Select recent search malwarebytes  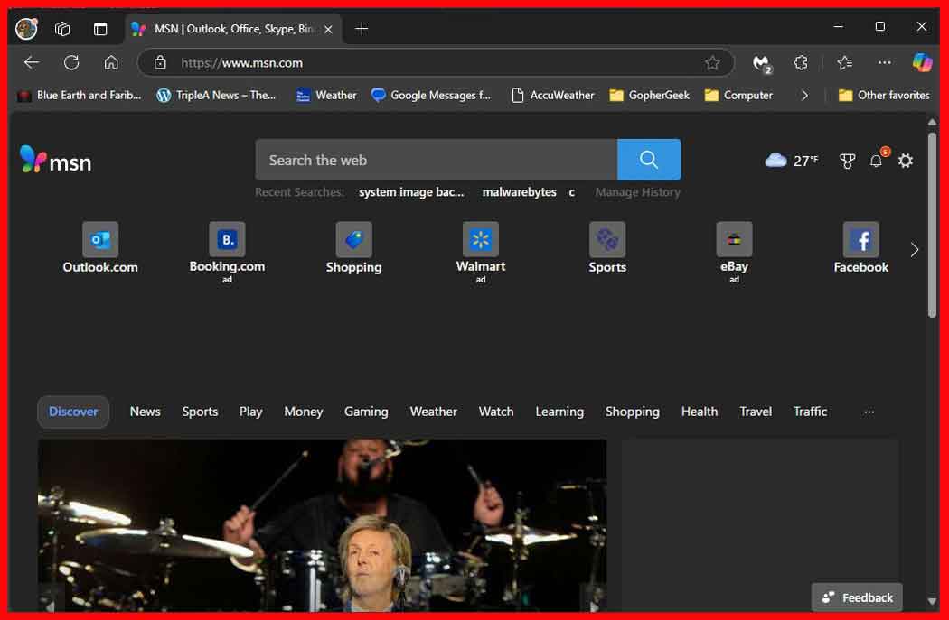[520, 192]
